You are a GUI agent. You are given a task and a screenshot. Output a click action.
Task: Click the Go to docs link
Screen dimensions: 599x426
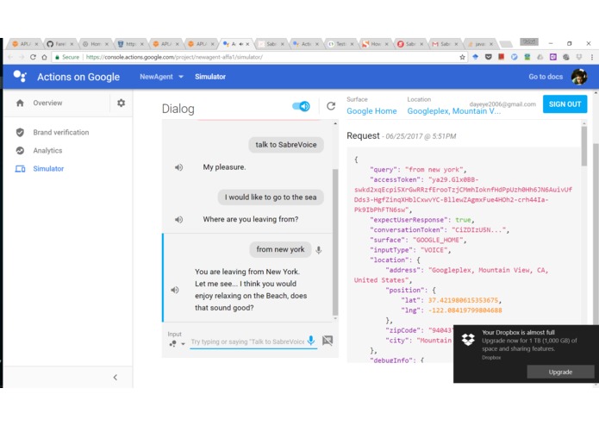point(546,77)
